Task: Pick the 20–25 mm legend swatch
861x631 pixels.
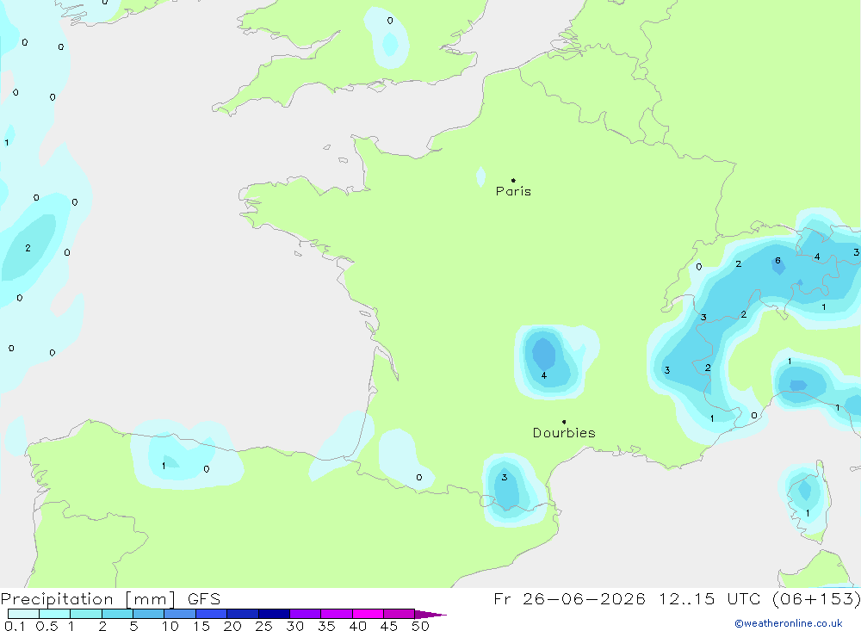Action: click(x=242, y=614)
